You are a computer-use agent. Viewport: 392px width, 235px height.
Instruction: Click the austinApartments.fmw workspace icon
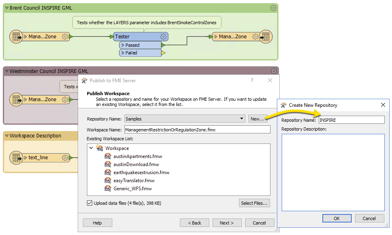click(107, 156)
